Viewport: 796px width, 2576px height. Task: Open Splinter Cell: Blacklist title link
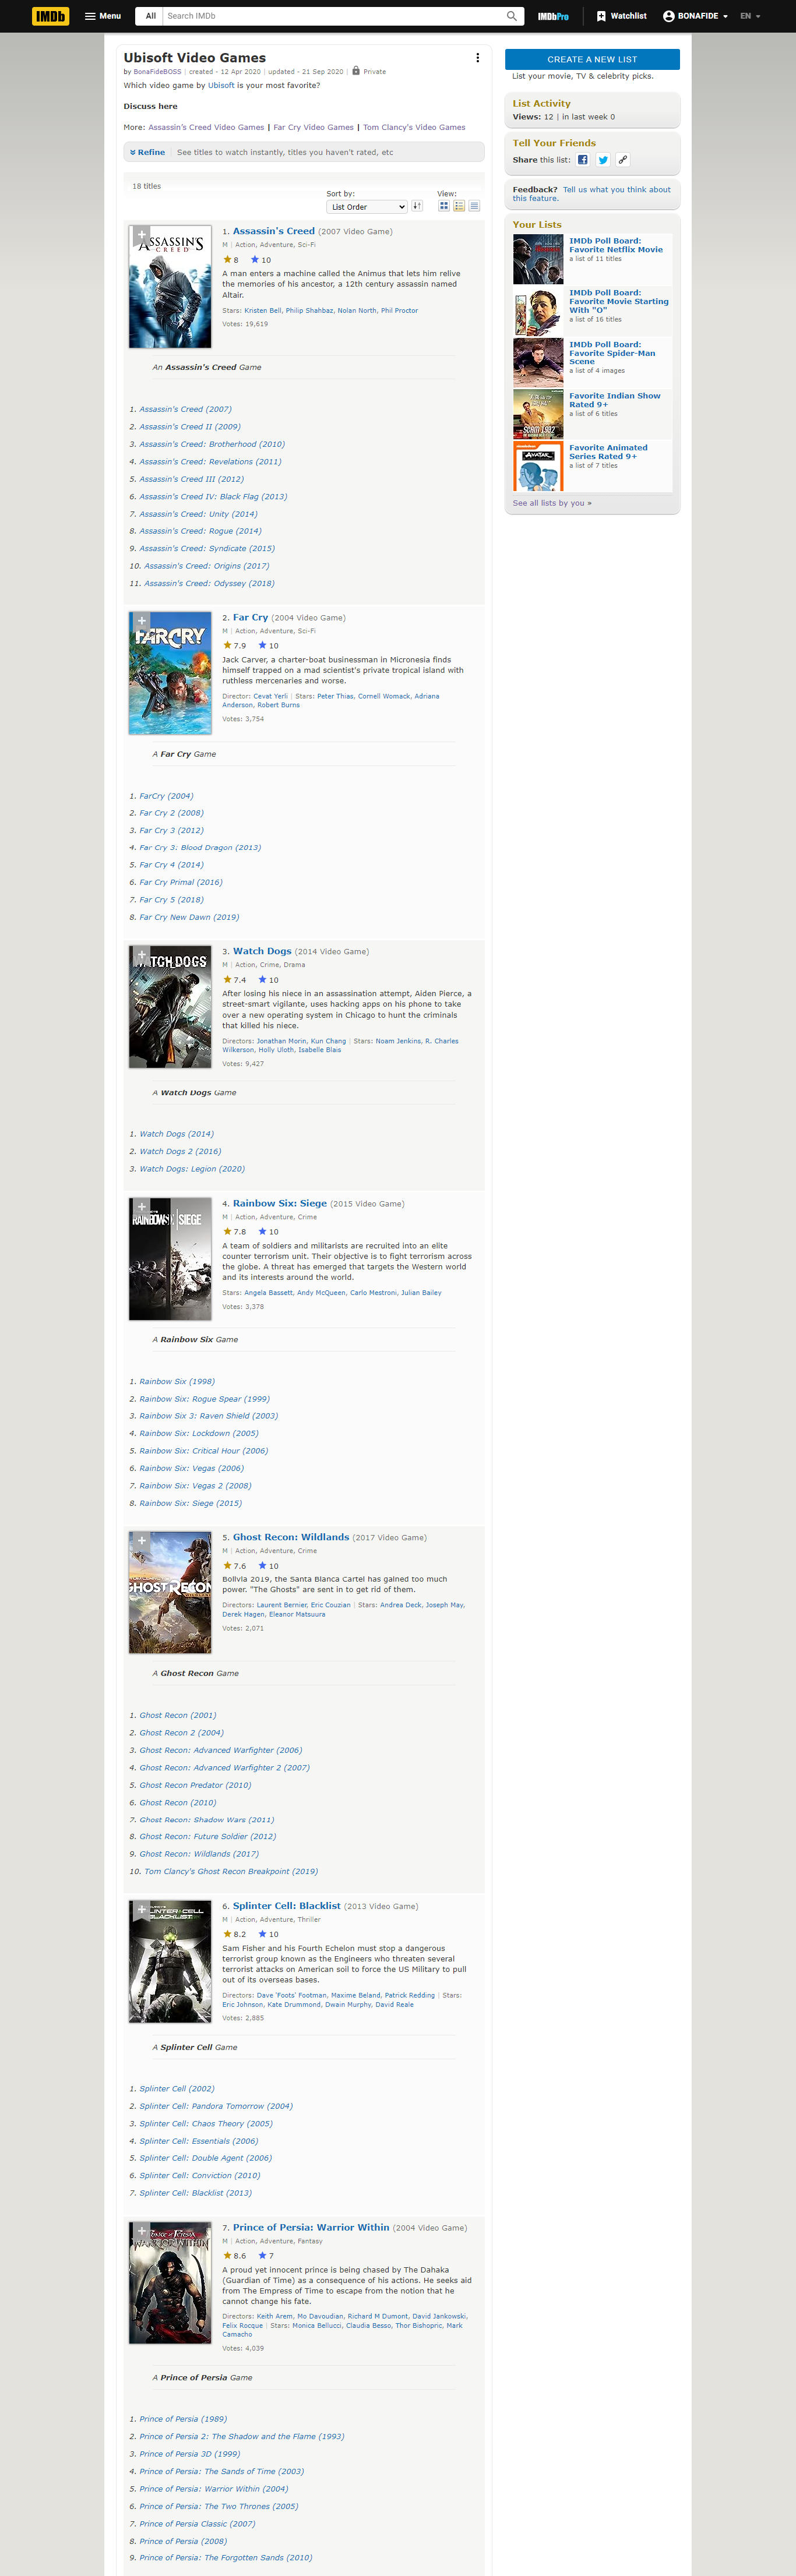pos(287,1906)
